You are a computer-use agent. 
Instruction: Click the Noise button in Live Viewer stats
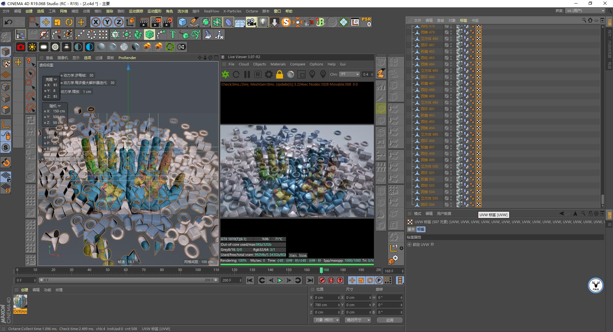(302, 255)
